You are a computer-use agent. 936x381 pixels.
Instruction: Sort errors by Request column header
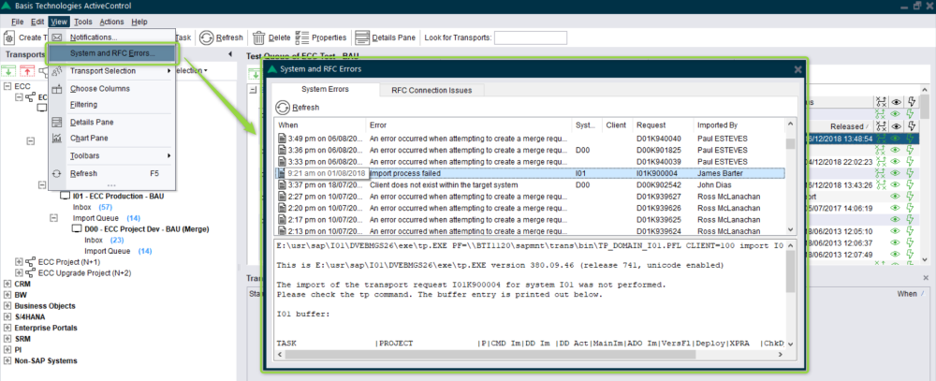coord(663,125)
